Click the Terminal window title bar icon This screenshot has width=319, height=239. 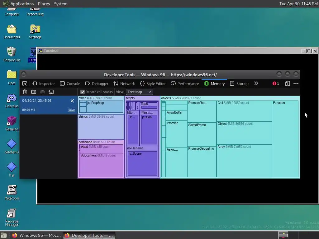tap(40, 51)
